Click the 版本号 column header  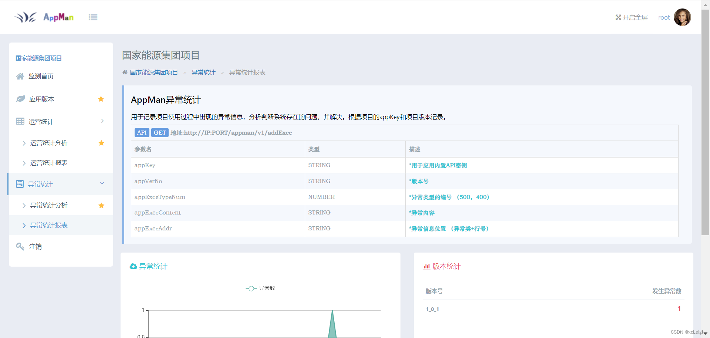pos(434,291)
